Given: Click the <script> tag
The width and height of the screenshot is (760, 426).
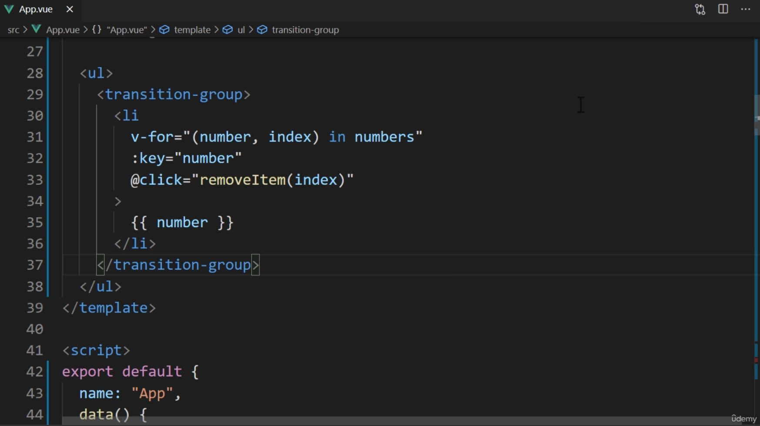Looking at the screenshot, I should coord(96,350).
